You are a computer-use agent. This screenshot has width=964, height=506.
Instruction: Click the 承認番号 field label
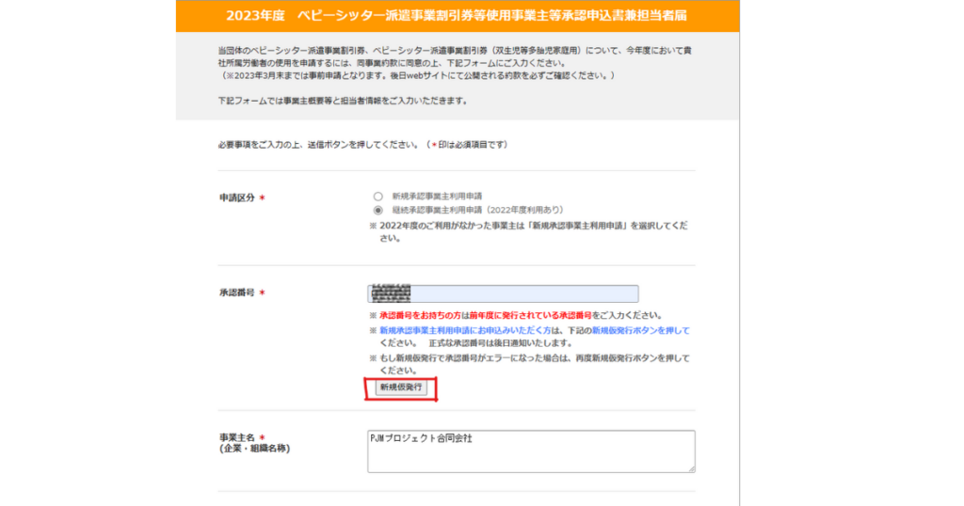[x=235, y=293]
